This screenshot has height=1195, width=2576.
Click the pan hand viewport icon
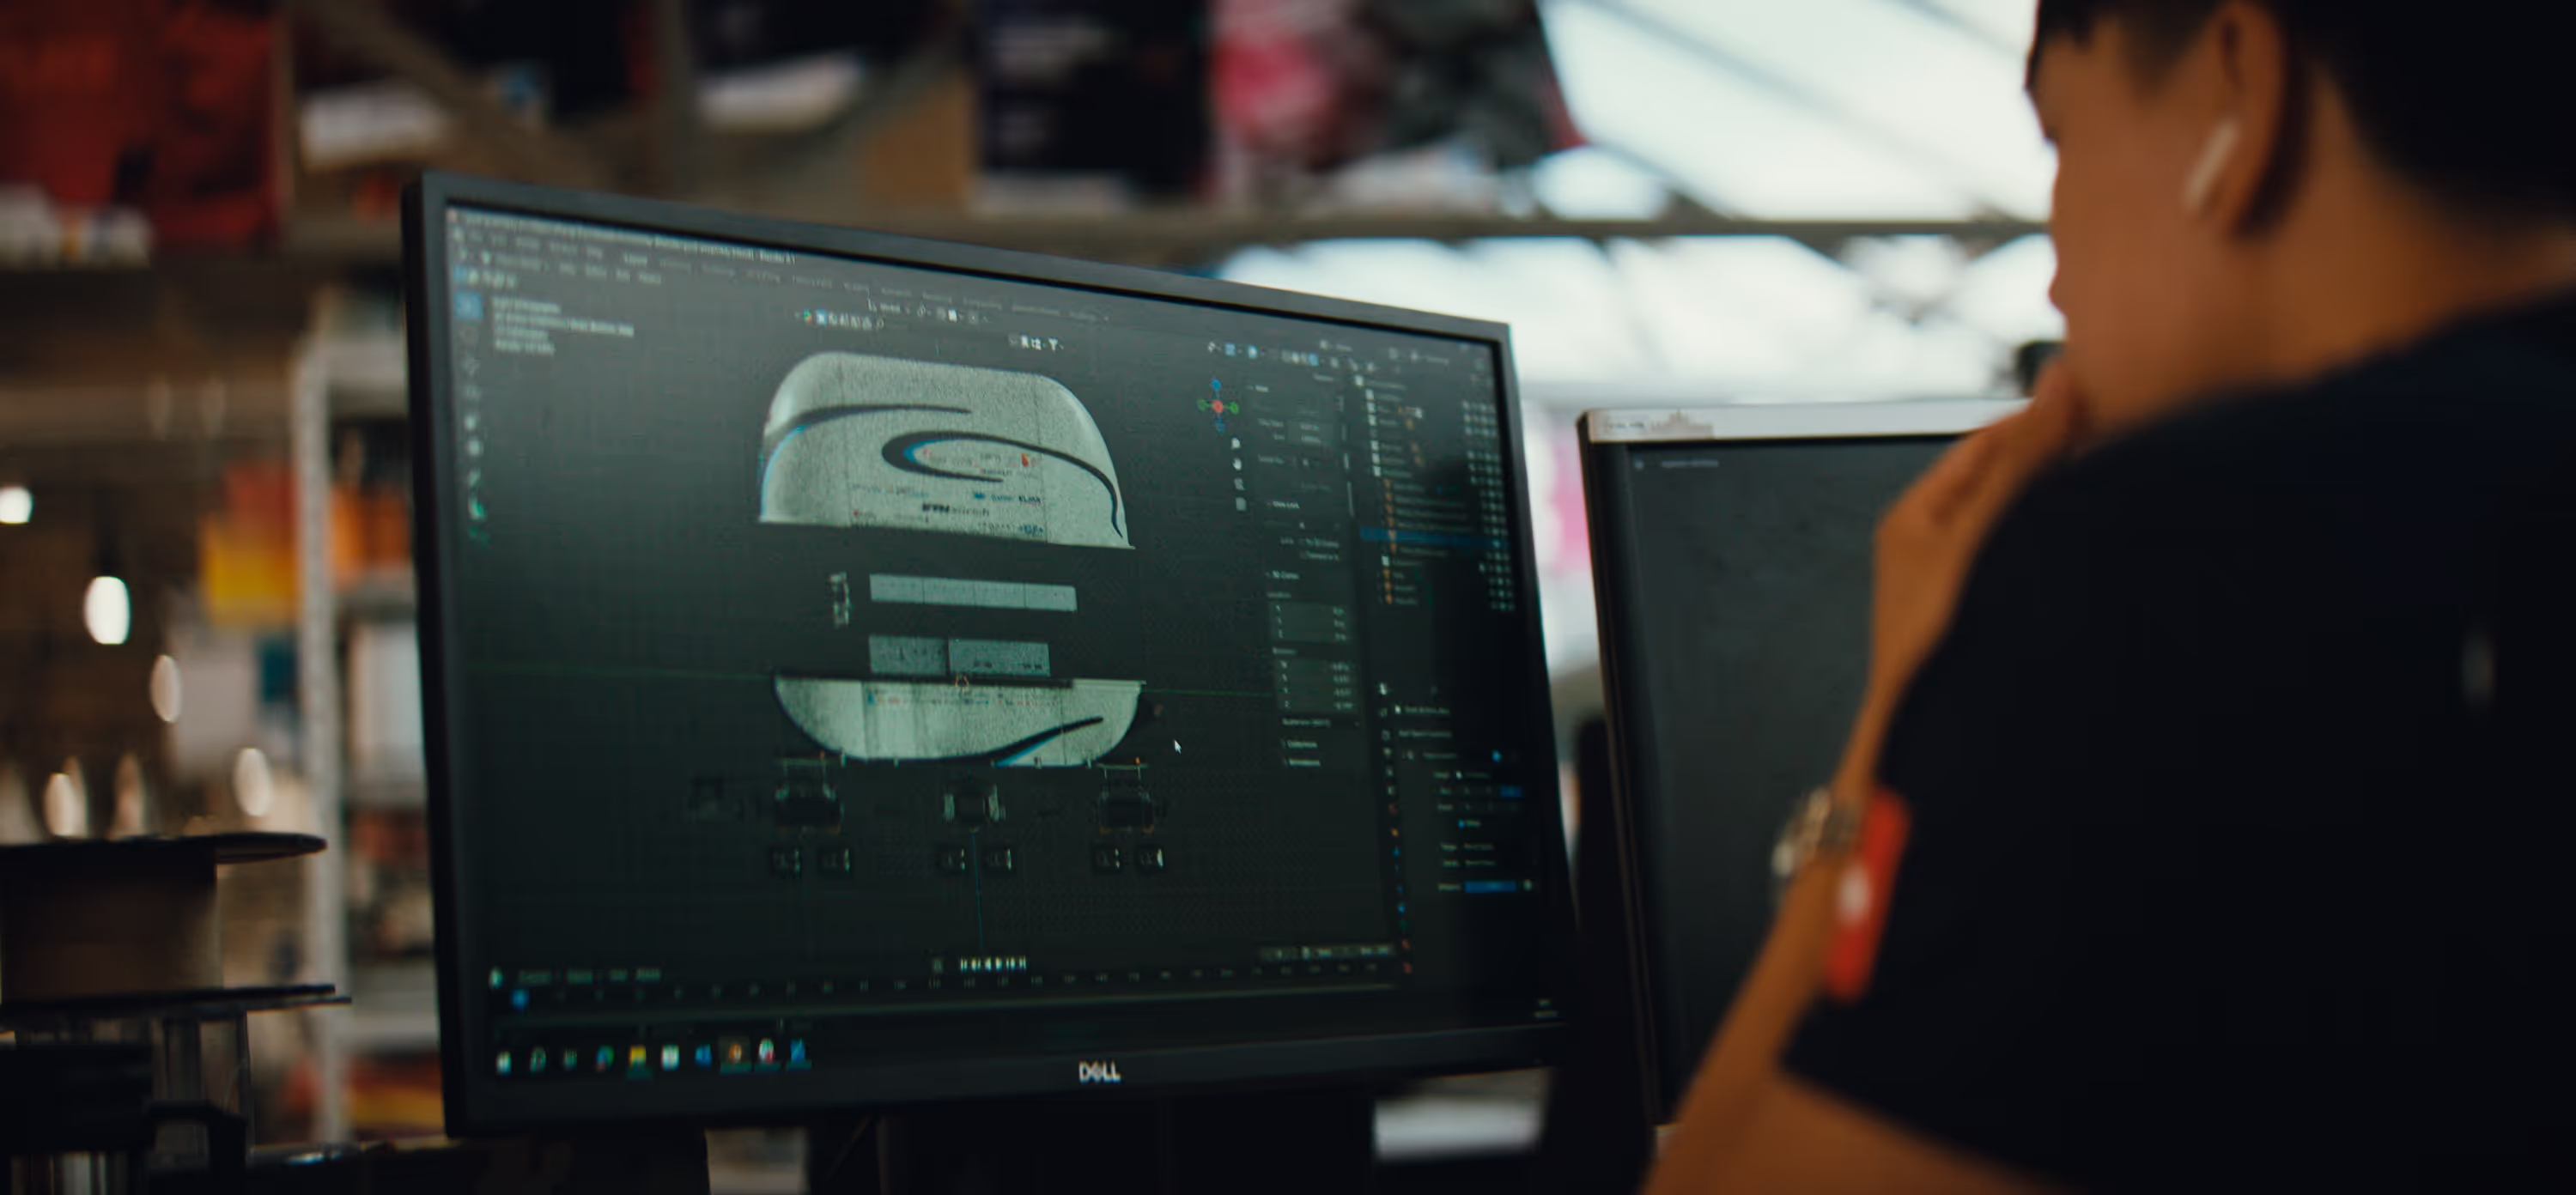[1238, 464]
